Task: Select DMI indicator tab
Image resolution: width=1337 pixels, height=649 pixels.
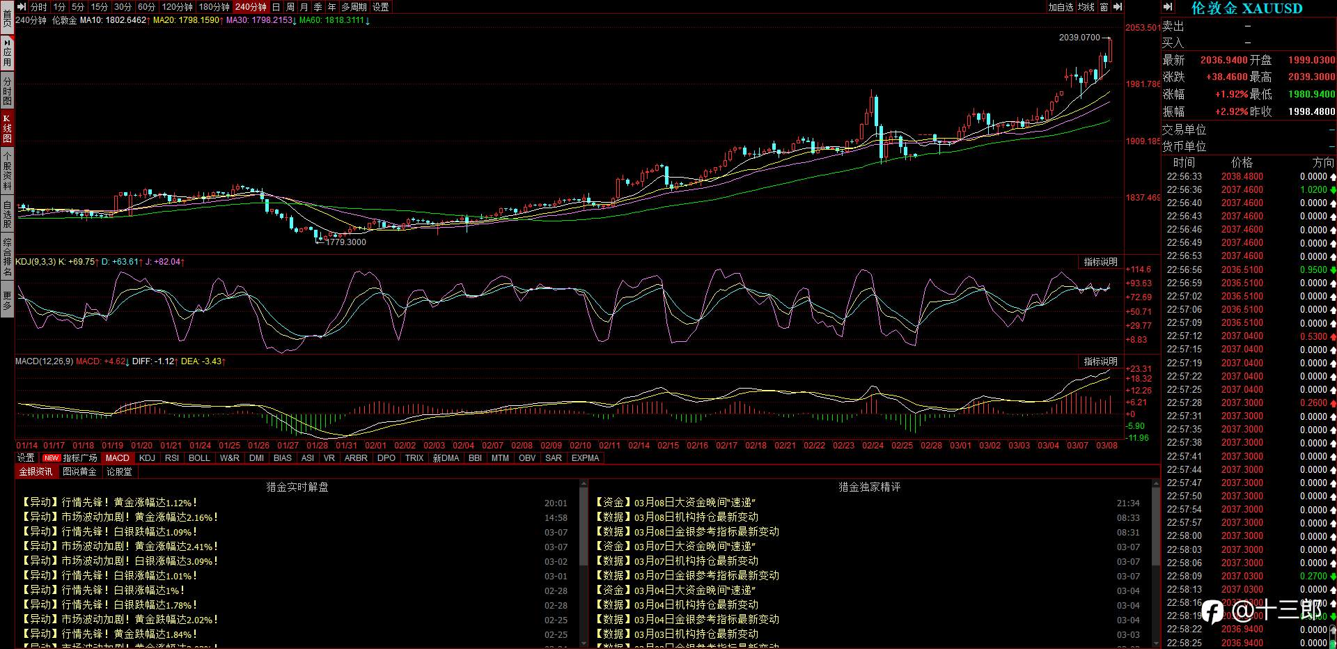Action: click(256, 458)
